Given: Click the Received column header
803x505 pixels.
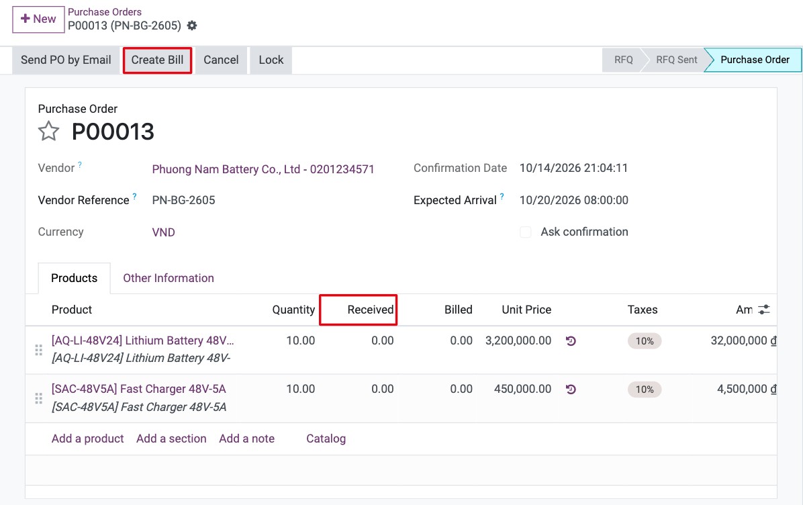Looking at the screenshot, I should (370, 310).
